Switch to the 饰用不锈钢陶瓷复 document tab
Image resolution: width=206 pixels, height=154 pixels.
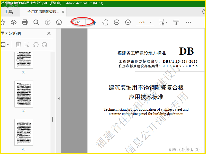(x=43, y=12)
